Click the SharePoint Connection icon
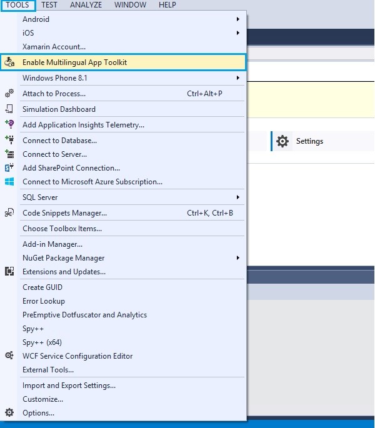Viewport: 375px width, 428px height. click(9, 167)
